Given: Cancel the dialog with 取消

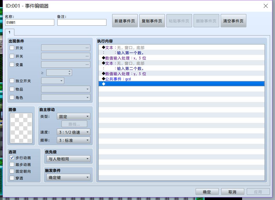Looking at the screenshot, I should point(232,192).
